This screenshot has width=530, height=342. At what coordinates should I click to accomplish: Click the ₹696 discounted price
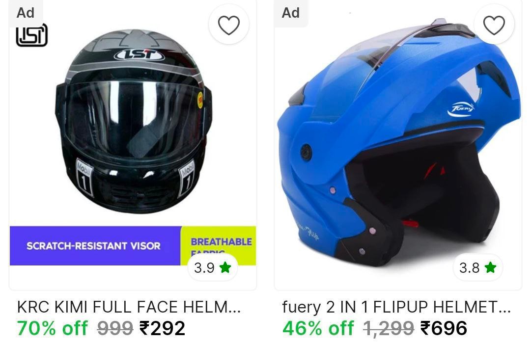coord(444,328)
